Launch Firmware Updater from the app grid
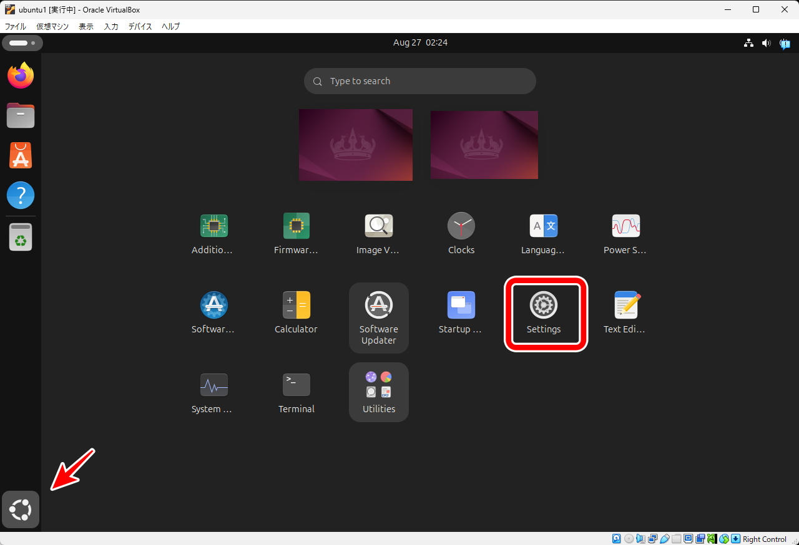This screenshot has width=799, height=545. click(x=297, y=234)
